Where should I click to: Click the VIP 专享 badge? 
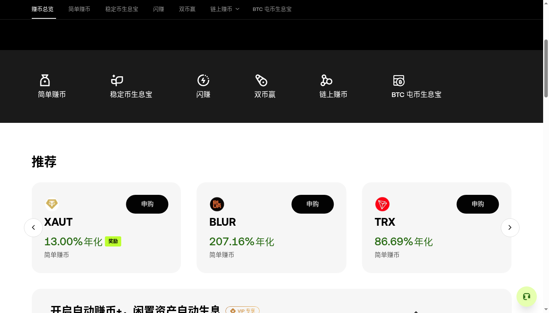point(242,310)
